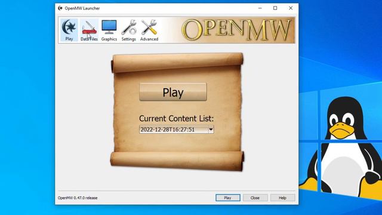Maximize the OpenMW Launcher window
Viewport: 382px width, 215px height.
pos(275,8)
